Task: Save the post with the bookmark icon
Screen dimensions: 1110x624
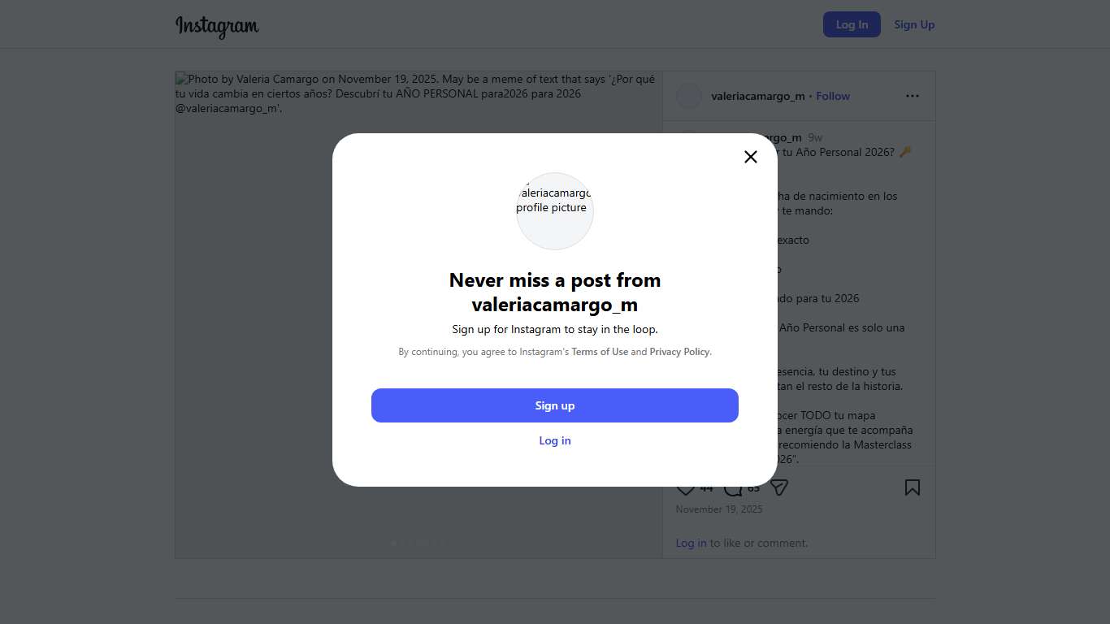Action: pyautogui.click(x=913, y=487)
